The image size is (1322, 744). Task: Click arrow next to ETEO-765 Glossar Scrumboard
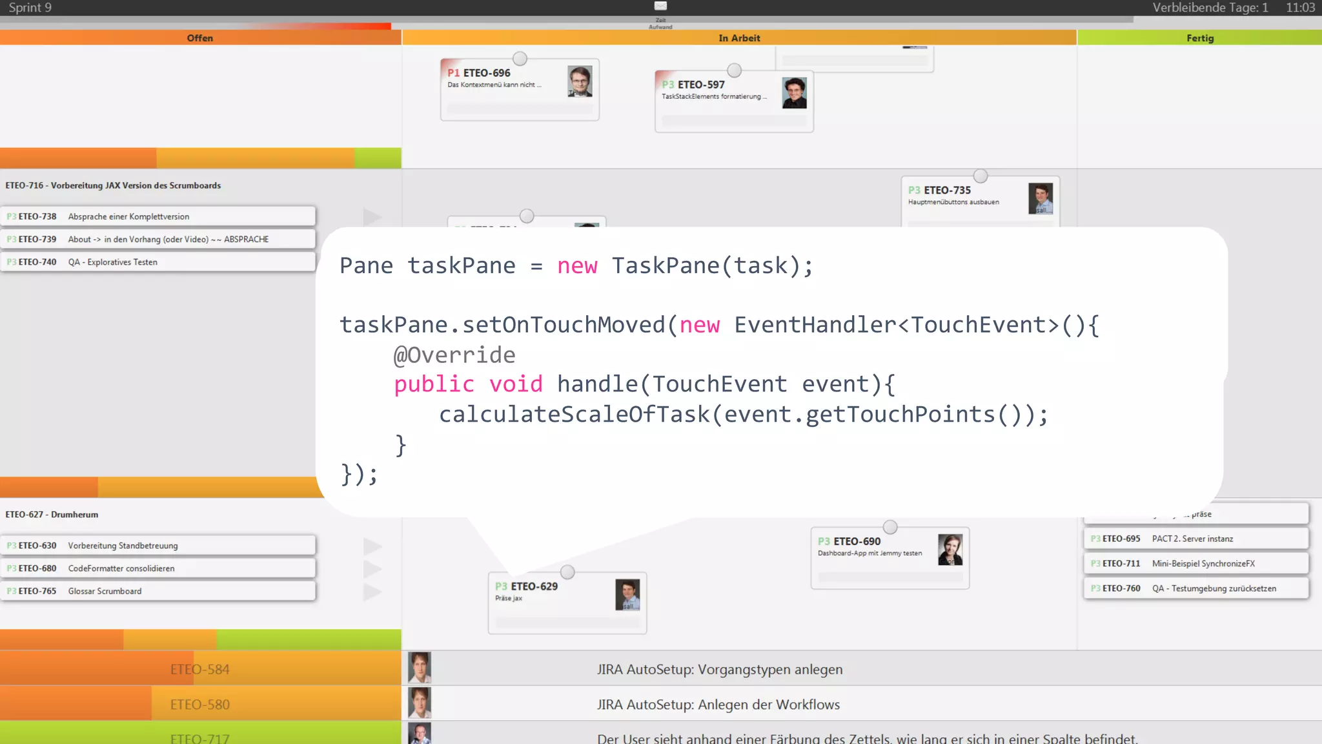(x=372, y=592)
